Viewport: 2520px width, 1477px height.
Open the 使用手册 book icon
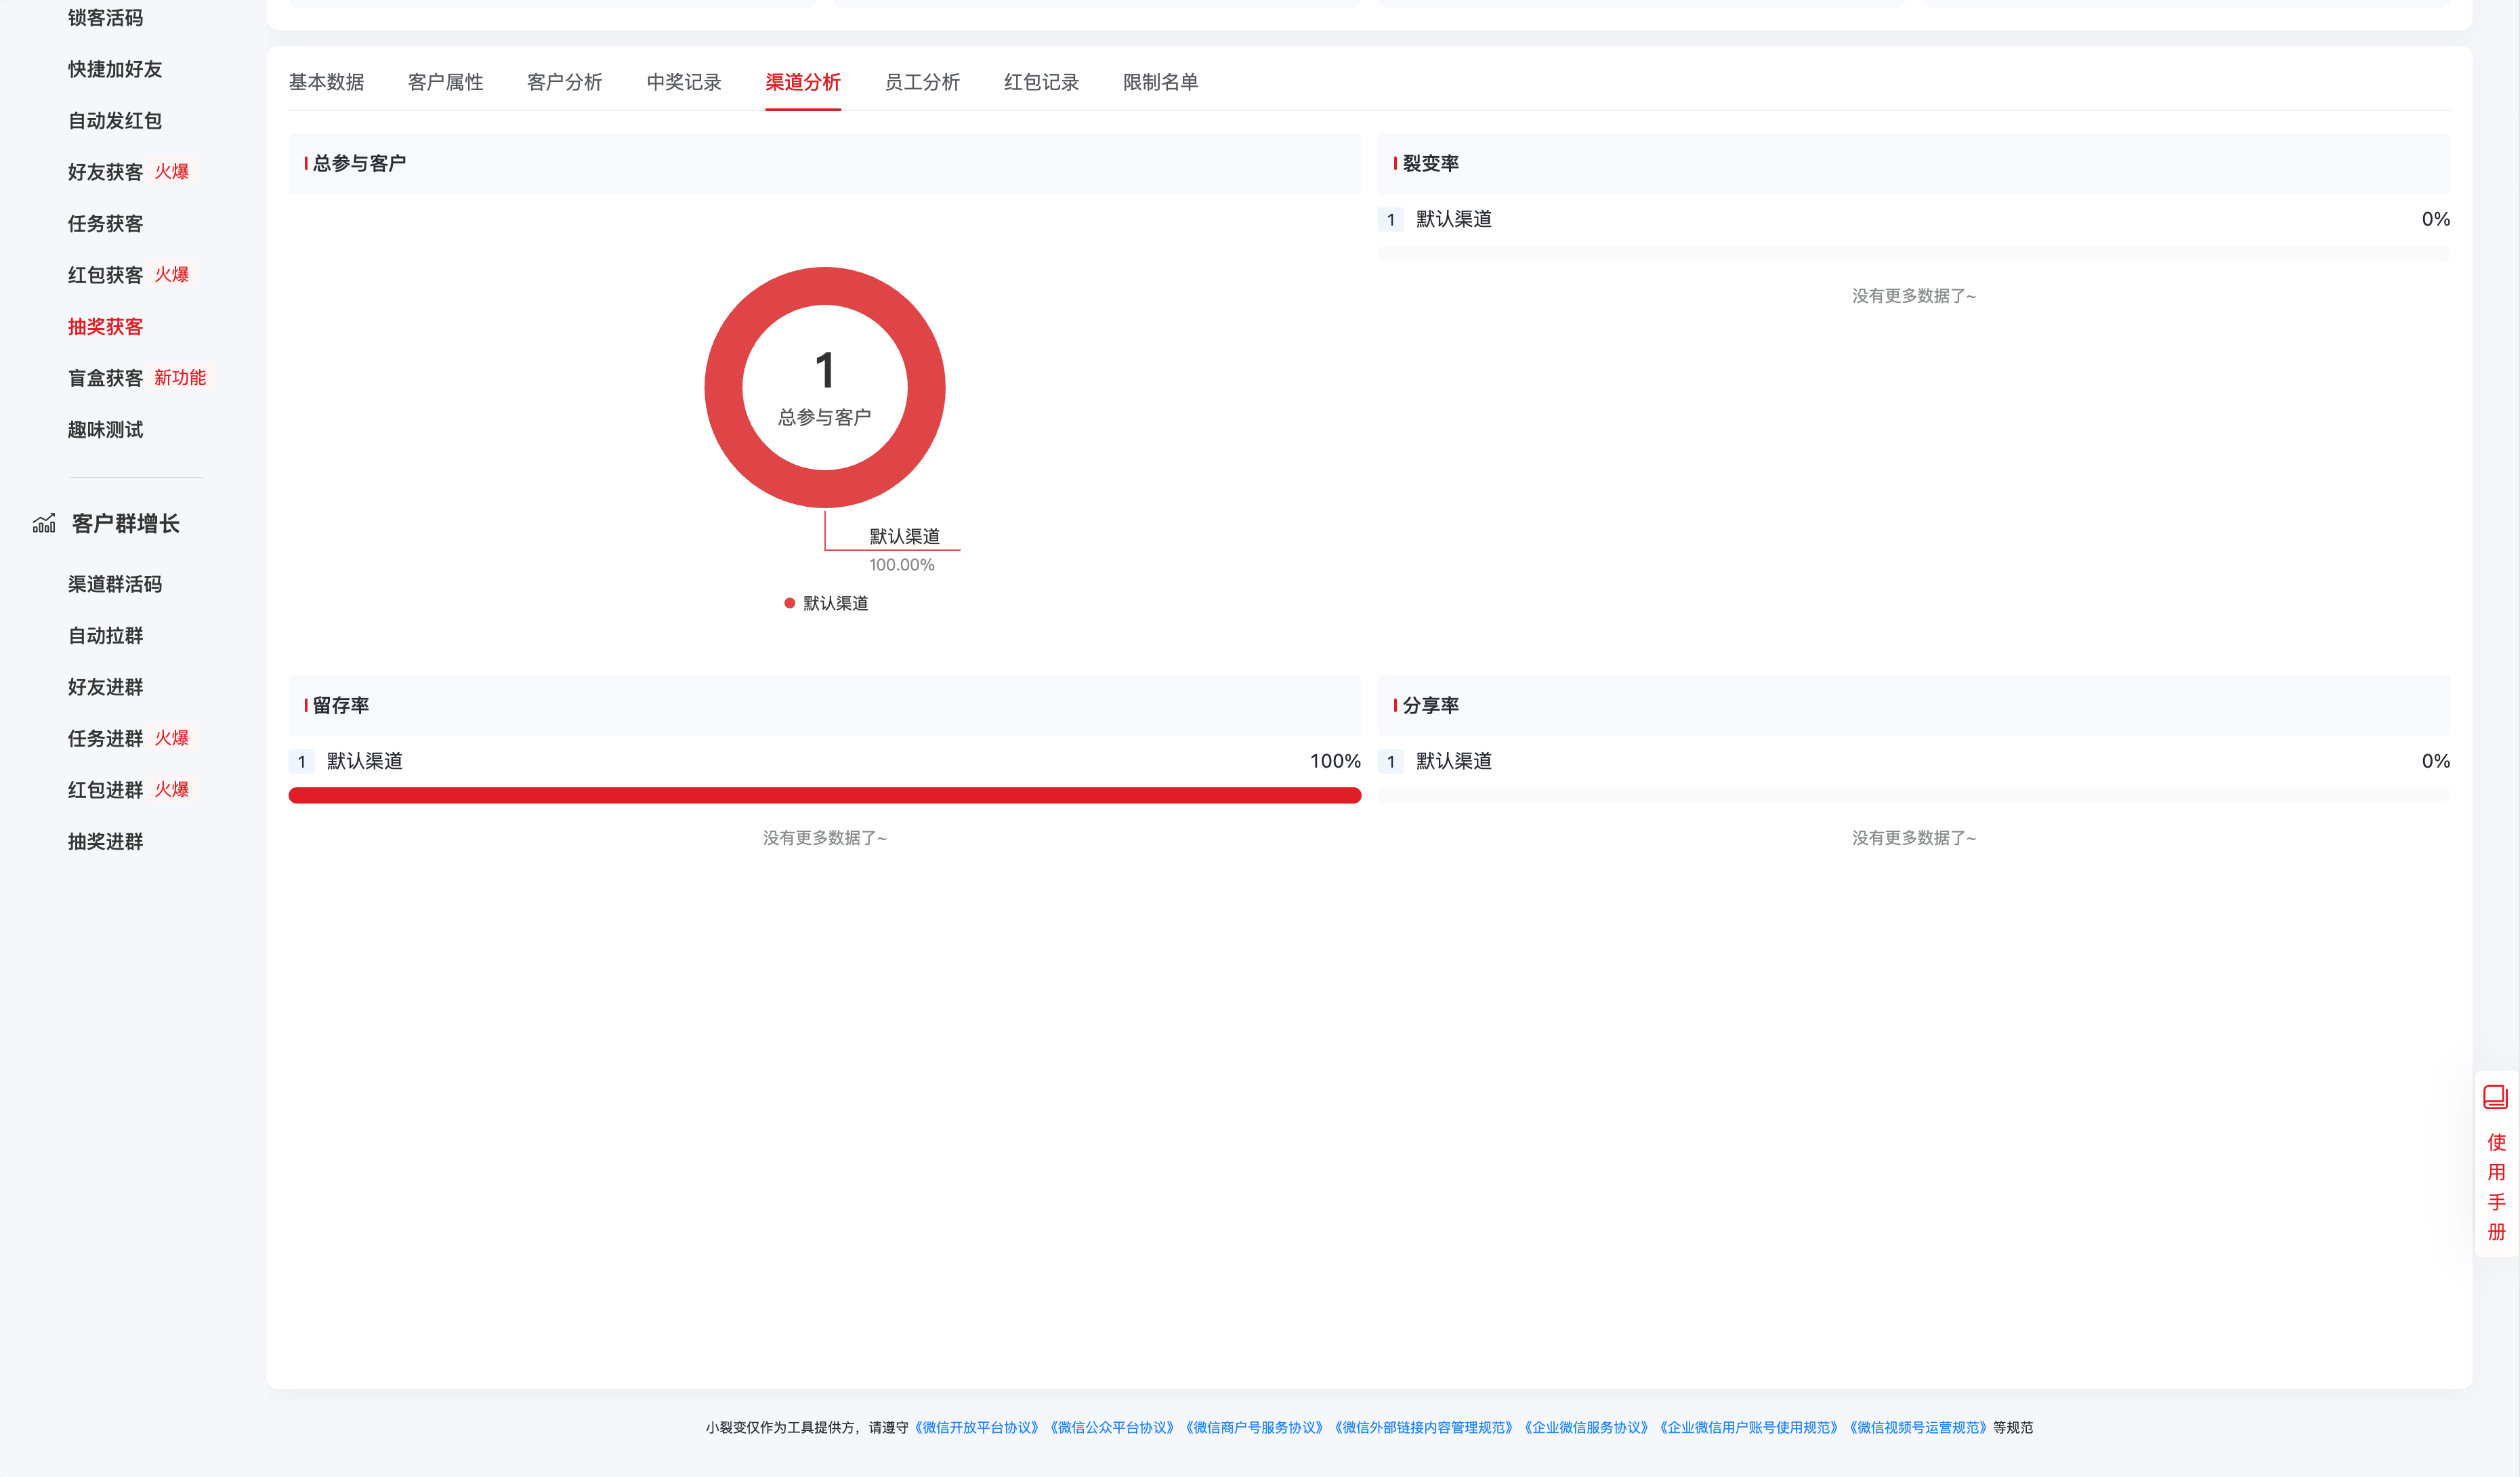click(x=2496, y=1097)
